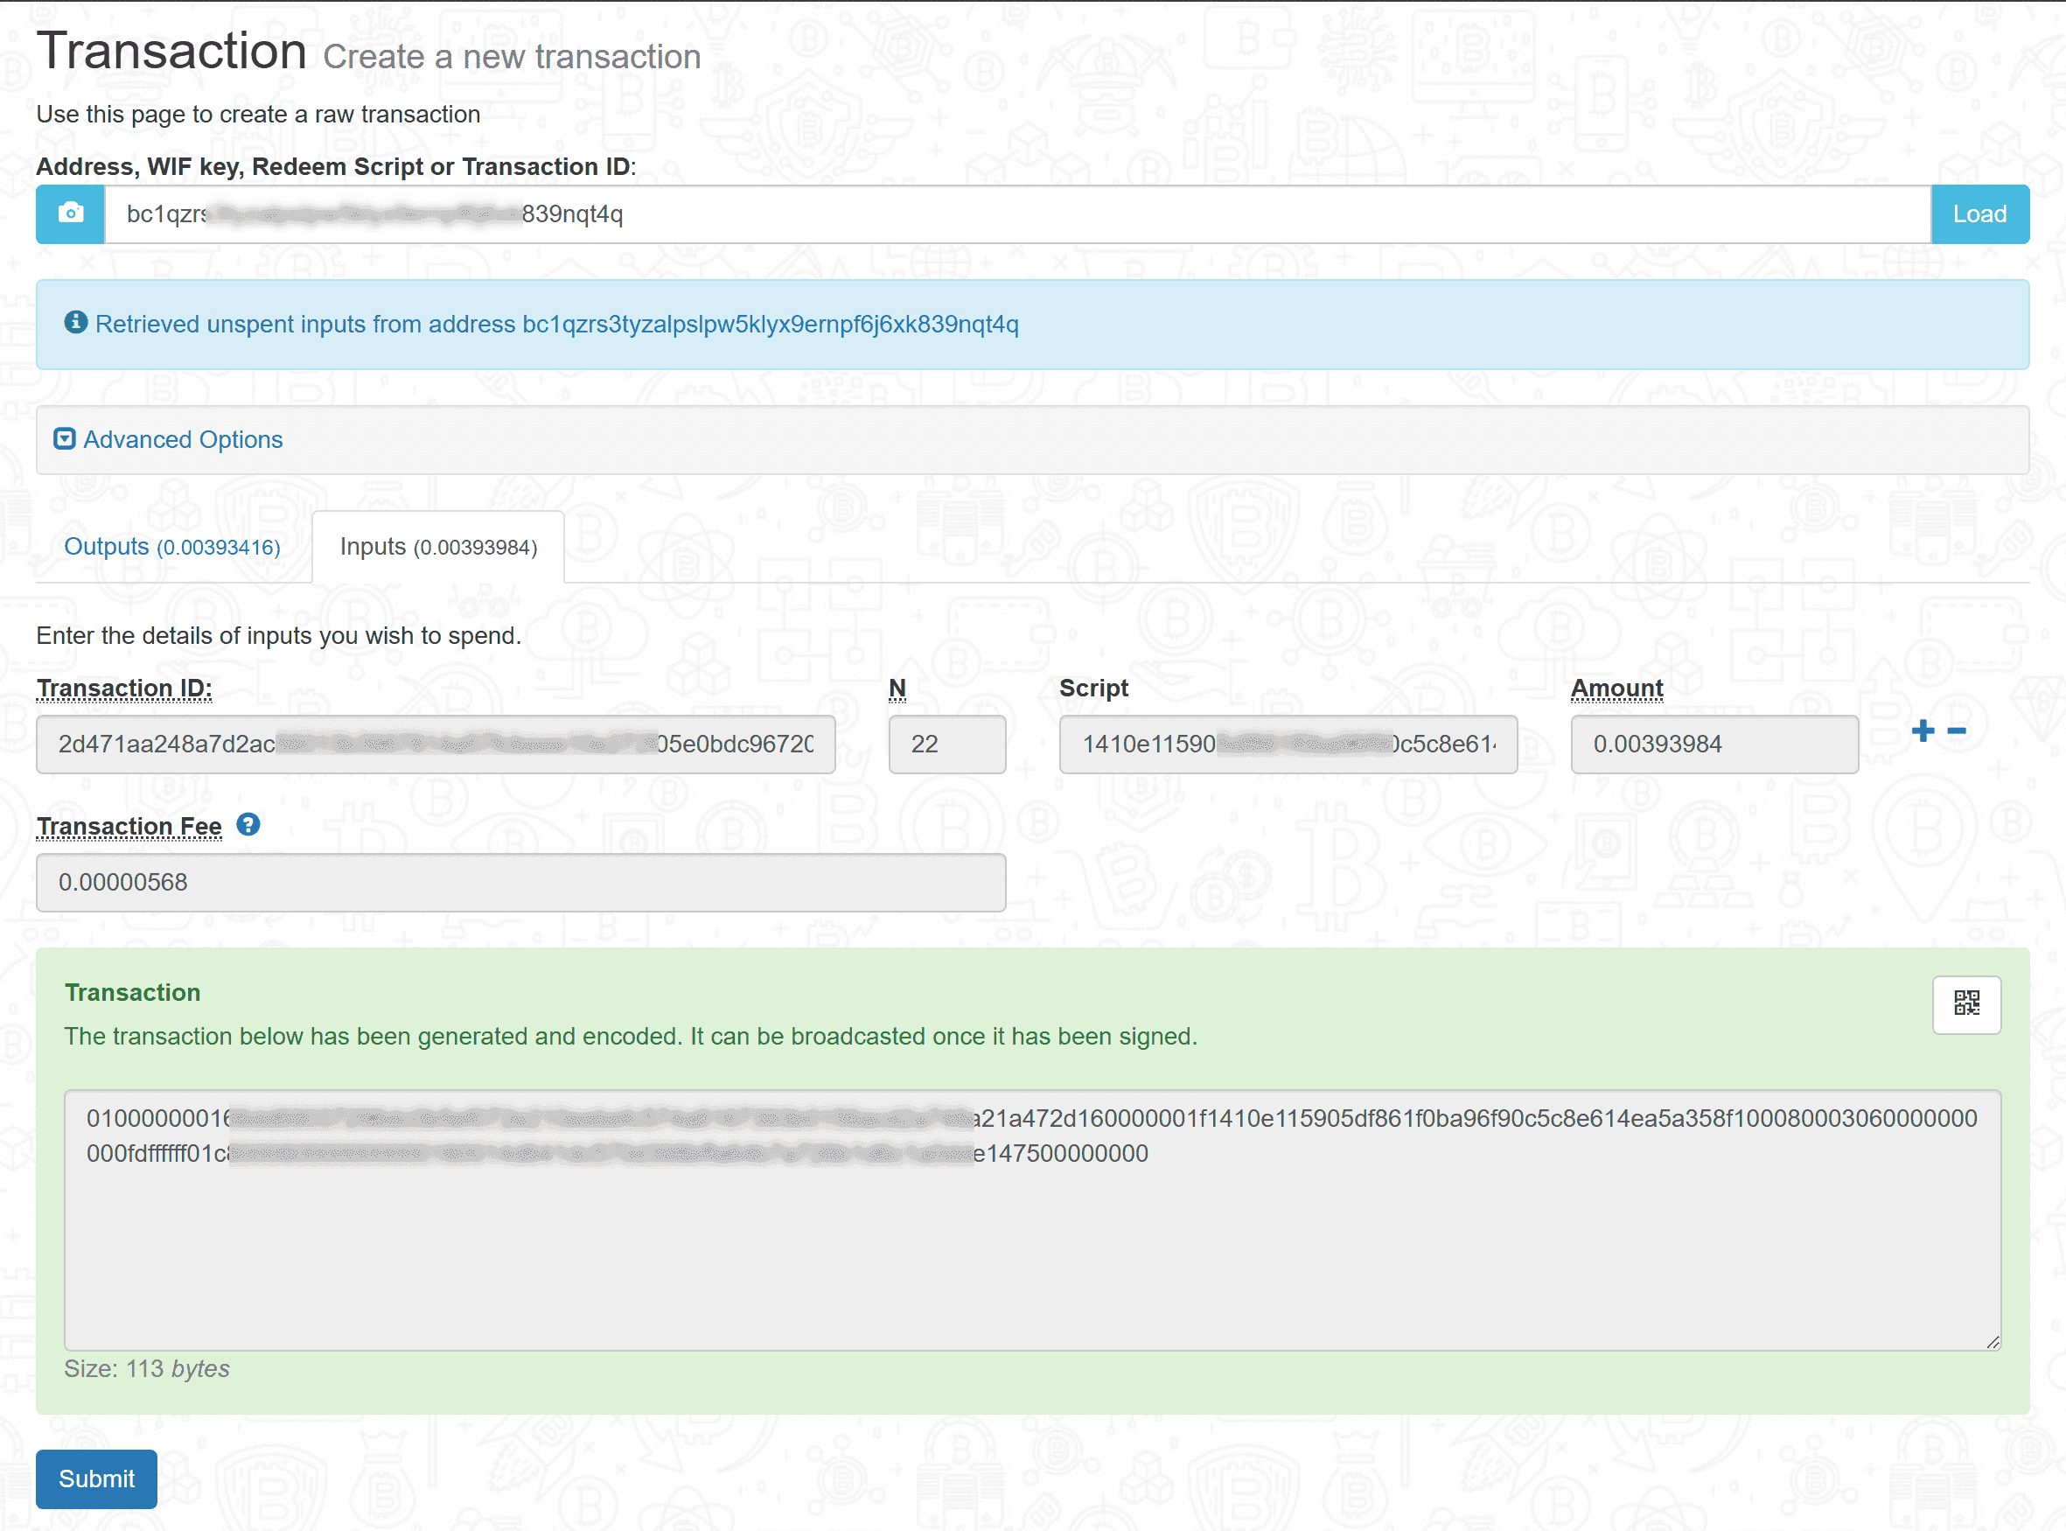Click the N index field showing 22
Image resolution: width=2066 pixels, height=1531 pixels.
click(946, 745)
